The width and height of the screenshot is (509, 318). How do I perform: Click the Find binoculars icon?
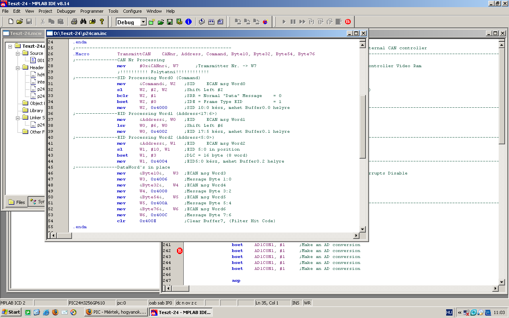[x=83, y=21]
